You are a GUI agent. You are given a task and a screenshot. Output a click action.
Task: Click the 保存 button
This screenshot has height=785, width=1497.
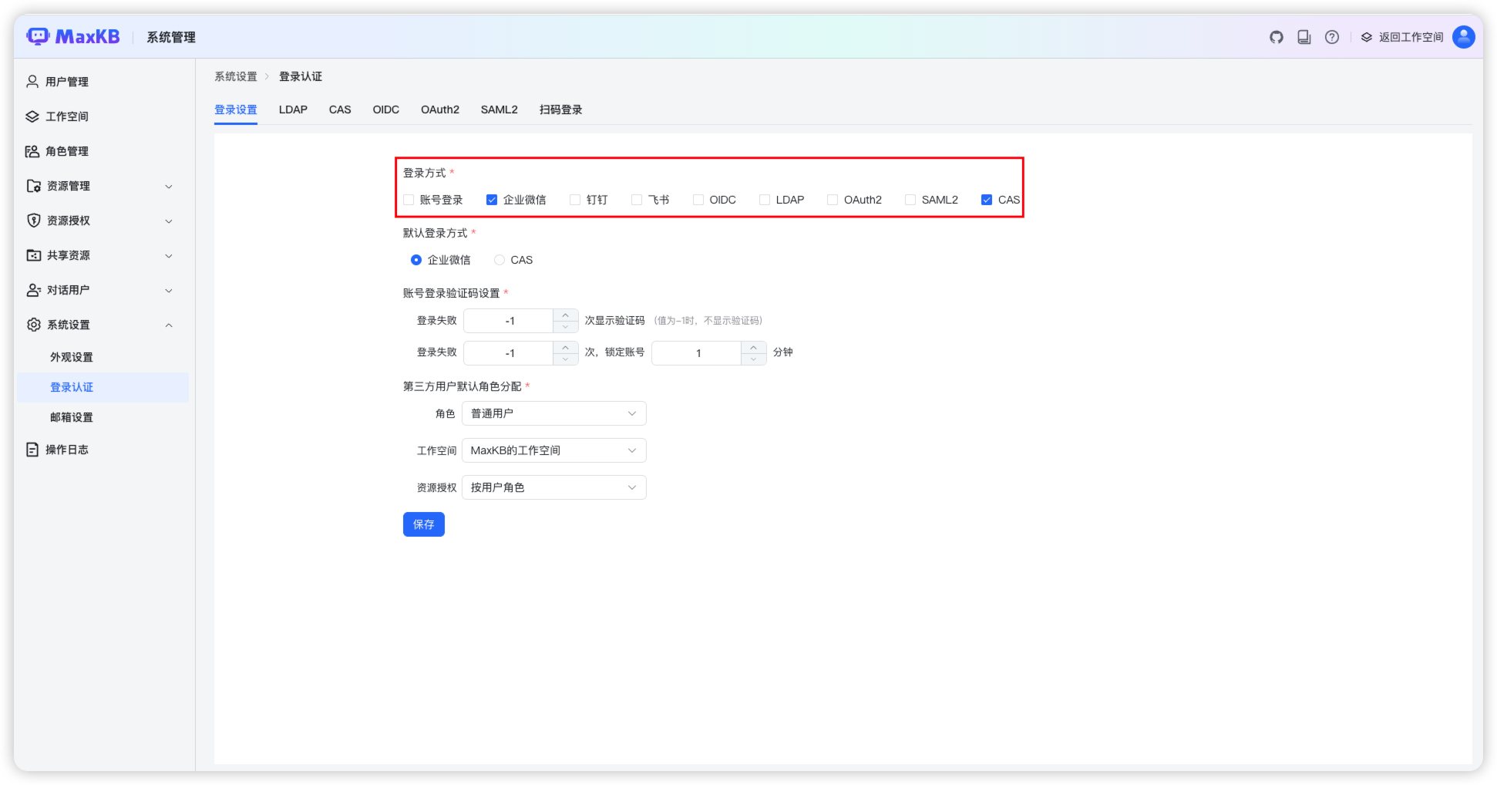(x=423, y=524)
